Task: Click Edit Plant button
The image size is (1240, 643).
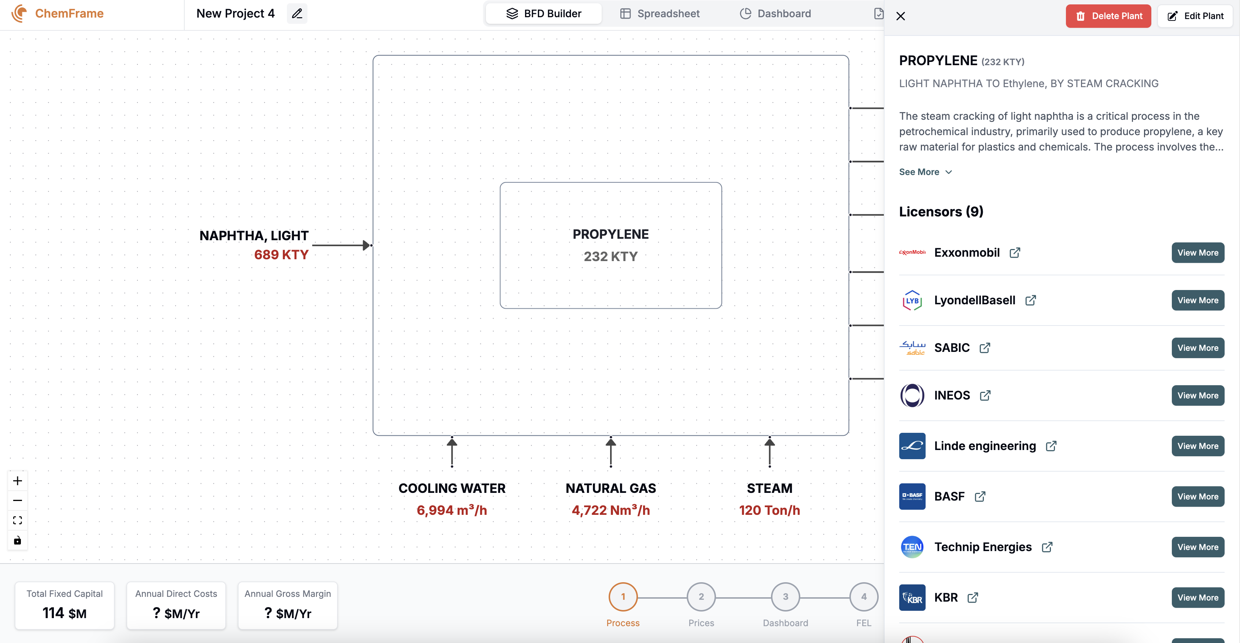Action: pos(1195,16)
